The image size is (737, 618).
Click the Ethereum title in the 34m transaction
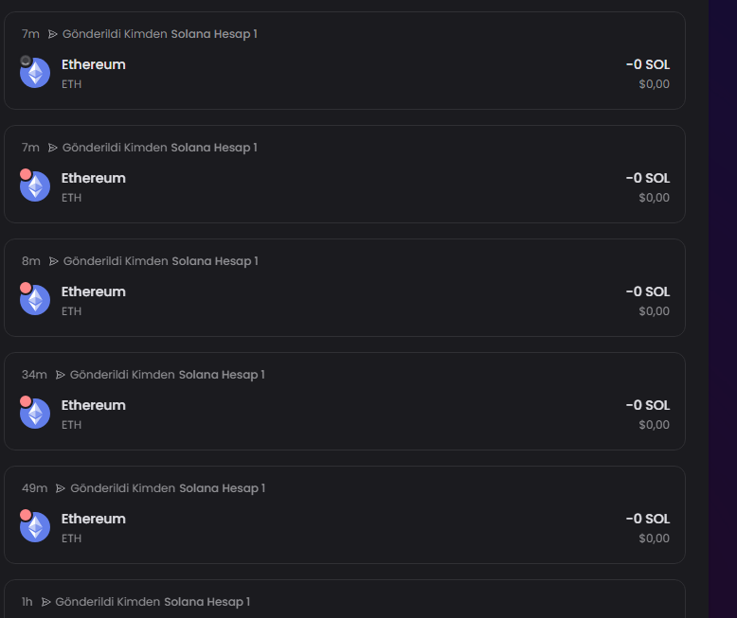(x=94, y=405)
